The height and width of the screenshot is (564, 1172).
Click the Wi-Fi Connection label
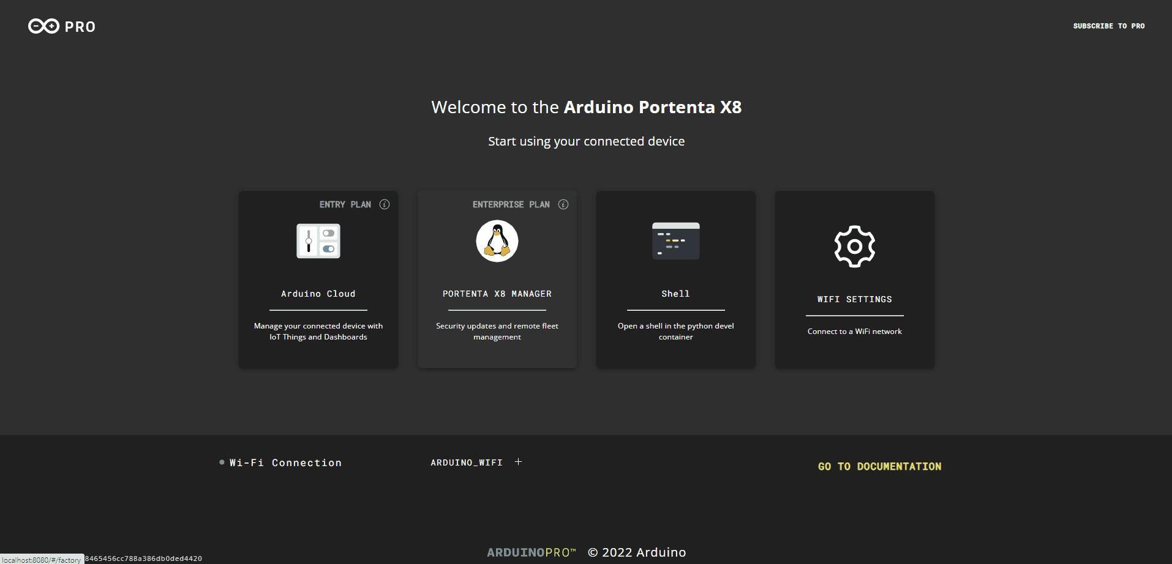[x=285, y=463]
